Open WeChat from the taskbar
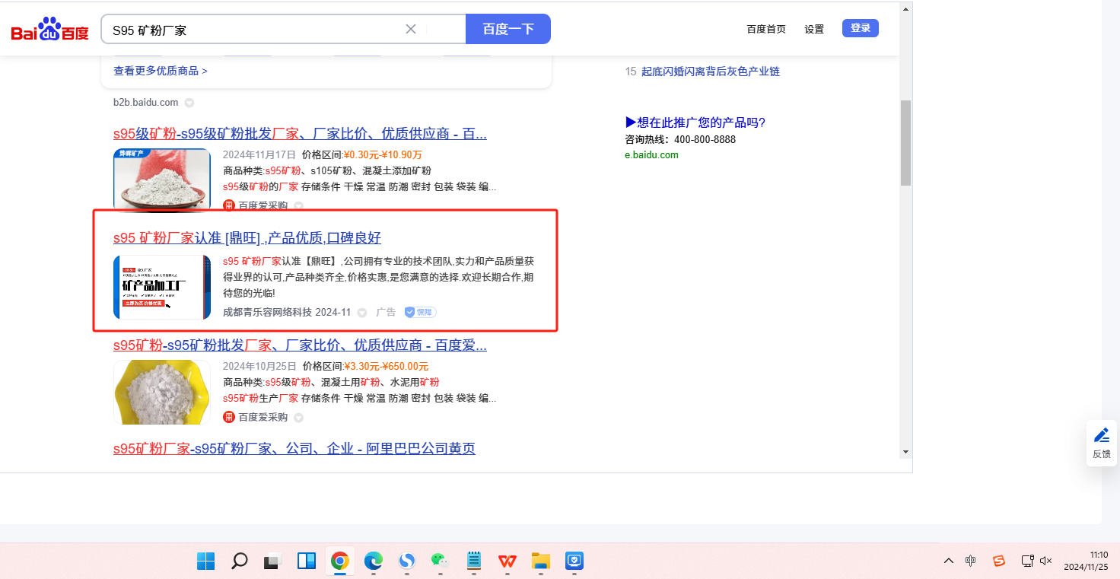The width and height of the screenshot is (1120, 579). coord(439,562)
